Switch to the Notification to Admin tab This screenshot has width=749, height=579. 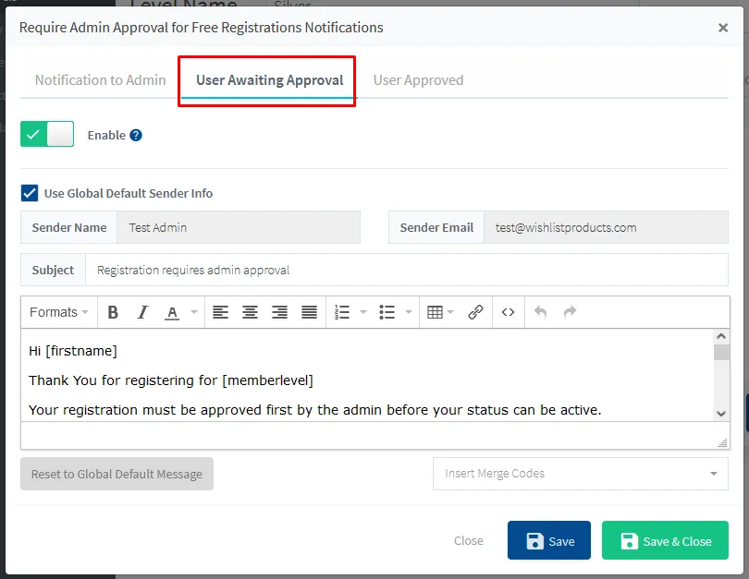tap(100, 79)
